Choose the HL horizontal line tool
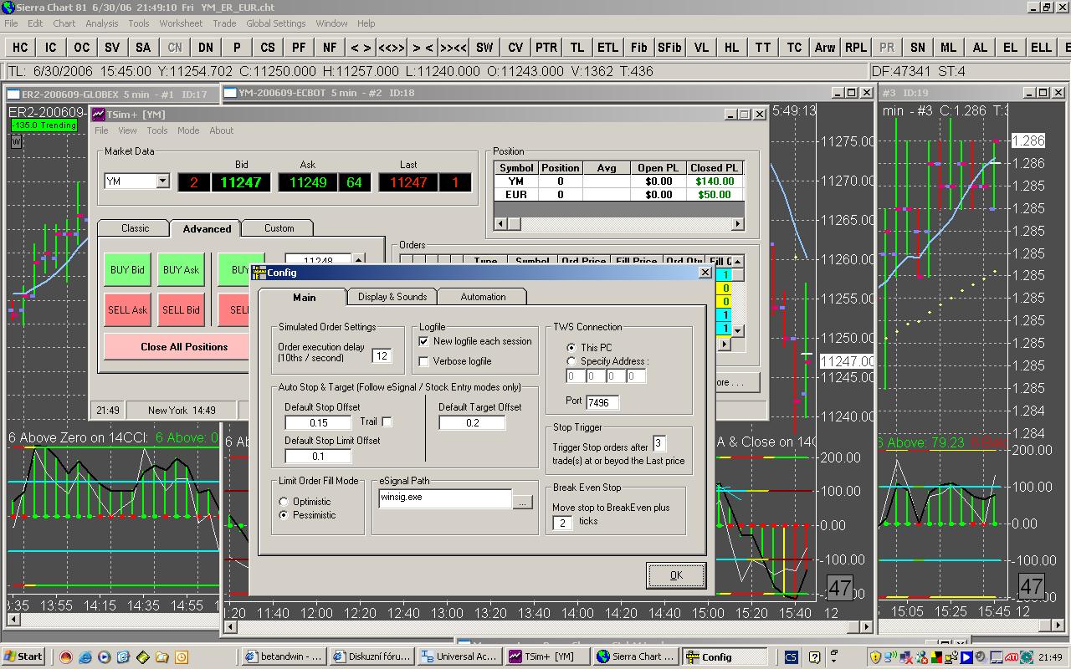1071x669 pixels. tap(731, 48)
